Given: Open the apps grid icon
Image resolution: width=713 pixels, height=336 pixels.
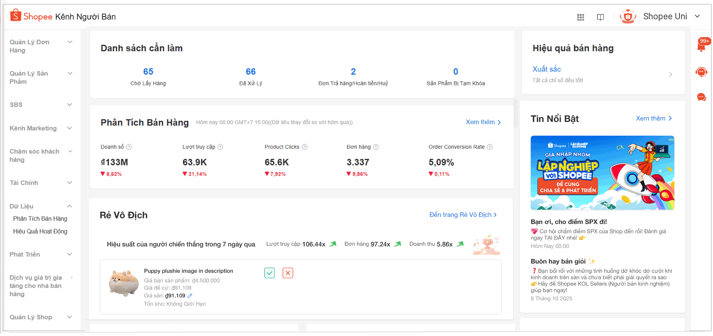Looking at the screenshot, I should [x=580, y=17].
